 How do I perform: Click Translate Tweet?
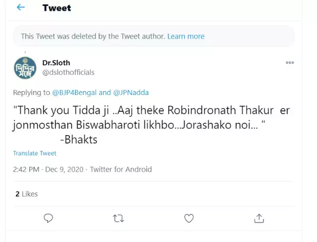pyautogui.click(x=35, y=153)
